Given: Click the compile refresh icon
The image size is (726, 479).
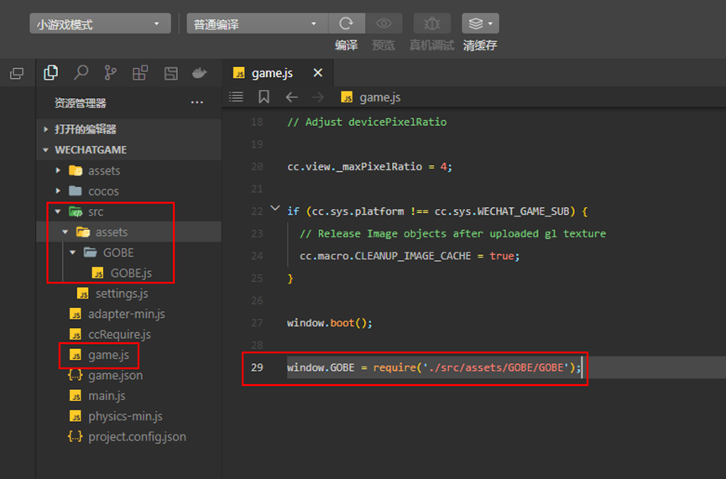Looking at the screenshot, I should point(346,24).
